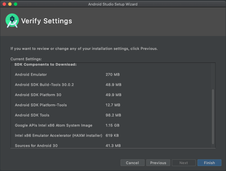Click the Finish button
The image size is (226, 171).
(x=209, y=163)
